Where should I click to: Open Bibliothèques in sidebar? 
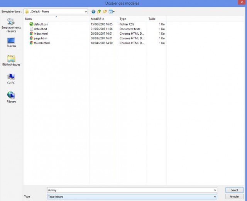pos(11,61)
